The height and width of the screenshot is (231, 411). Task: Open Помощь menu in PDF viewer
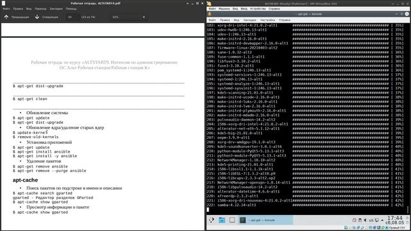(x=71, y=8)
